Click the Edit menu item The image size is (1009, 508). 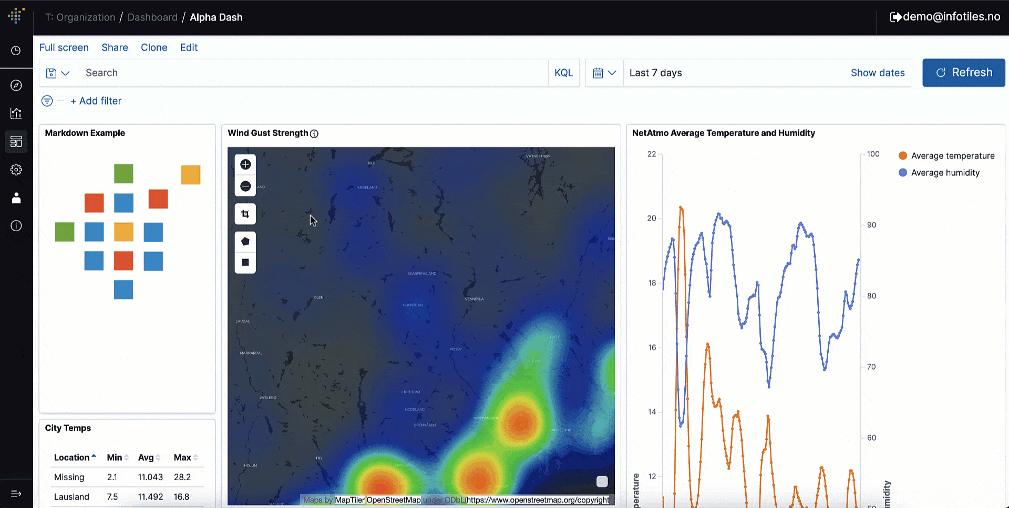pyautogui.click(x=189, y=47)
